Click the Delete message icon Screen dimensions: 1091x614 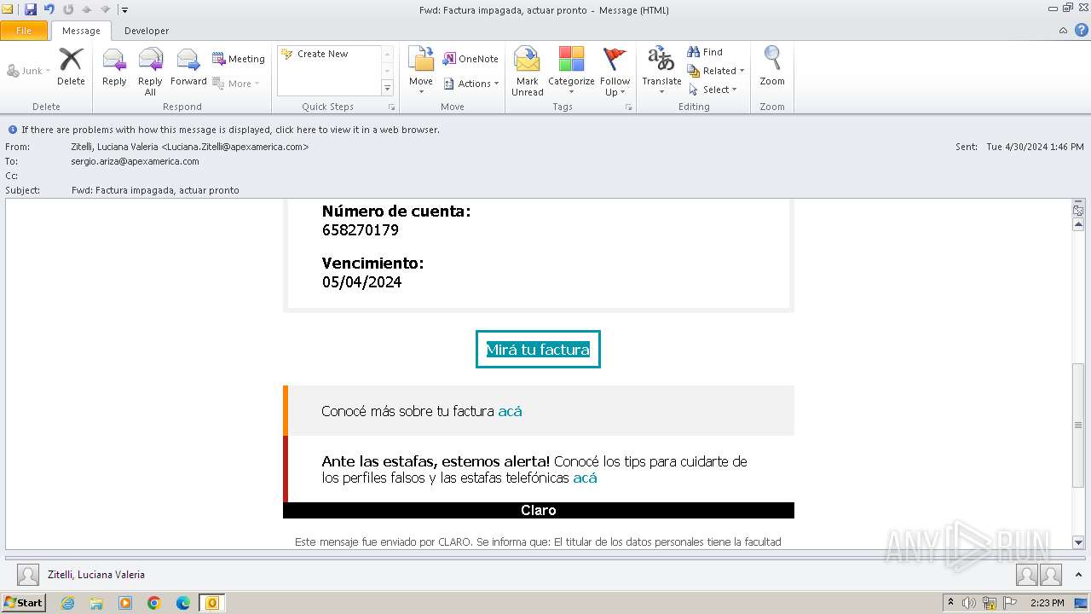[71, 67]
